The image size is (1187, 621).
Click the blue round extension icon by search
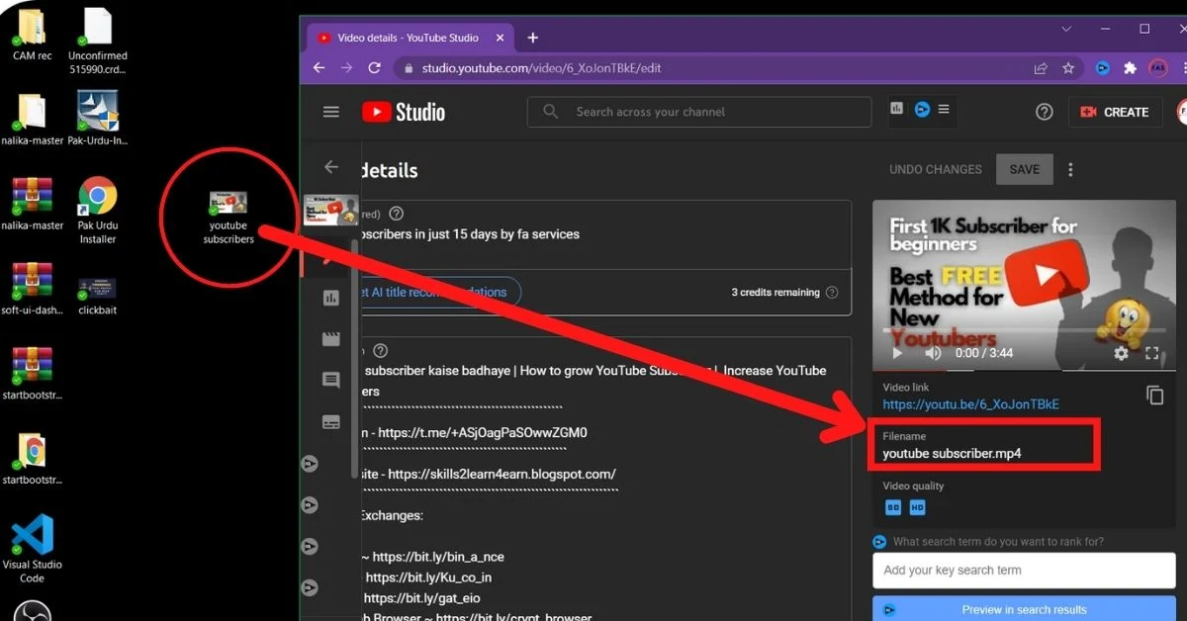point(922,109)
